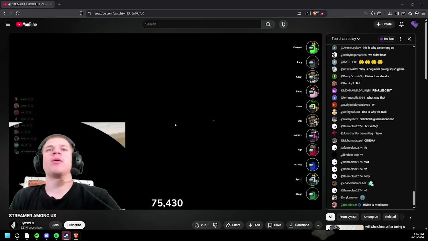Open the share page icon in address bar
The height and width of the screenshot is (241, 428).
(x=307, y=13)
